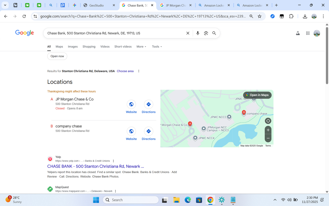Open MapQuest result options menu

(x=115, y=191)
